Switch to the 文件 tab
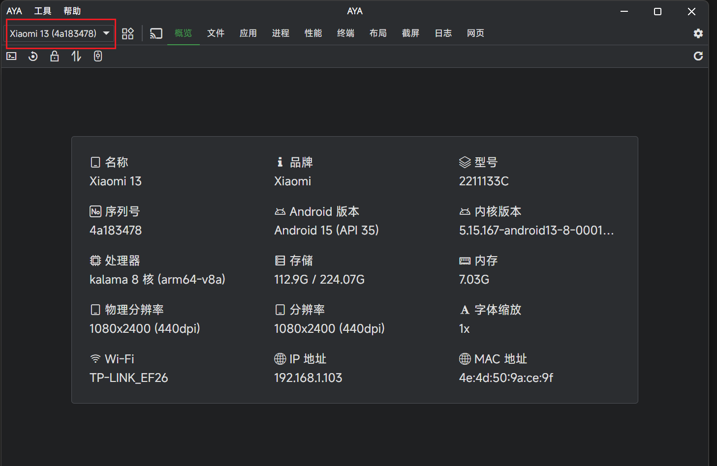 [216, 33]
